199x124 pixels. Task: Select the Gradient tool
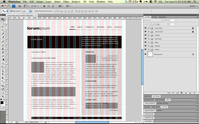(3, 60)
